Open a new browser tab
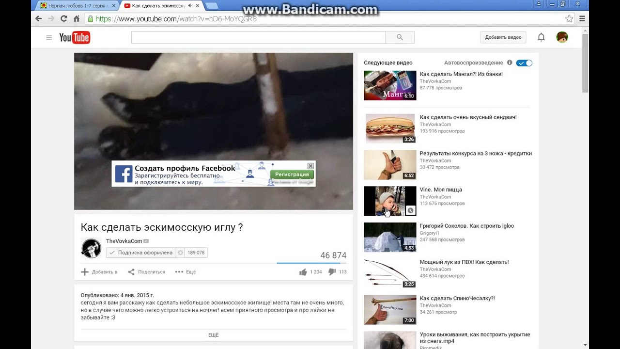620x349 pixels. [212, 6]
